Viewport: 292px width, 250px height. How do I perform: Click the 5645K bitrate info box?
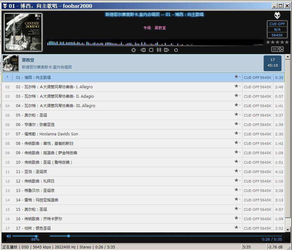click(x=277, y=35)
